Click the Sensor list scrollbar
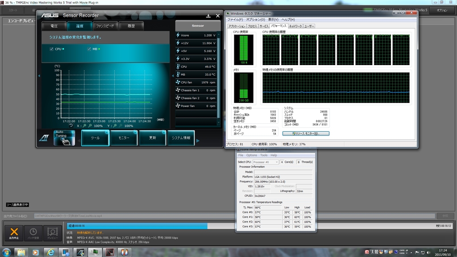This screenshot has width=457, height=257. pyautogui.click(x=219, y=79)
